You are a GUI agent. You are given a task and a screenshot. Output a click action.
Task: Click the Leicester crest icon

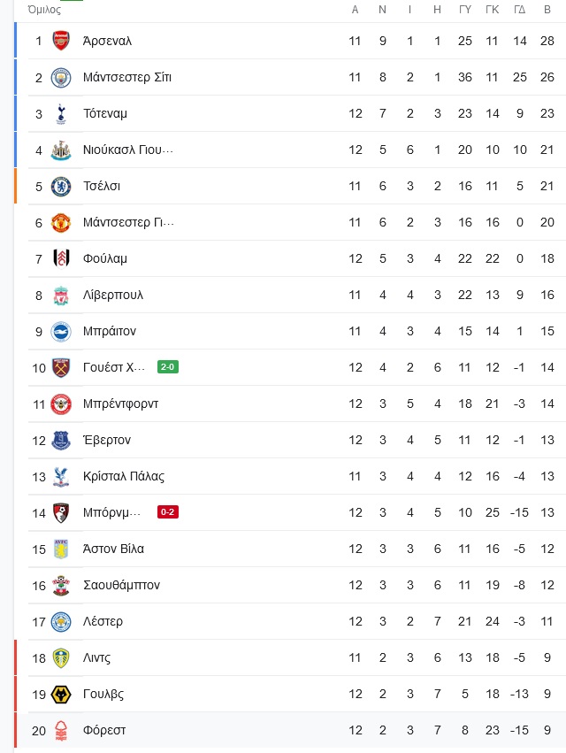click(x=61, y=622)
